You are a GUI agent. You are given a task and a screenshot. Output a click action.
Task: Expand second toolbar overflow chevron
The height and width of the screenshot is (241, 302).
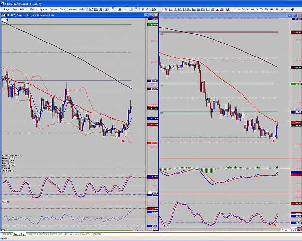pos(125,8)
